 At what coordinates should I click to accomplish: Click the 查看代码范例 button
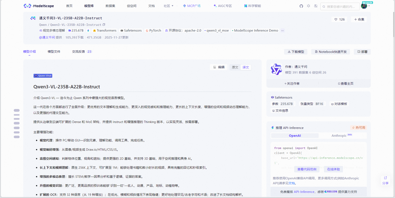(307, 169)
